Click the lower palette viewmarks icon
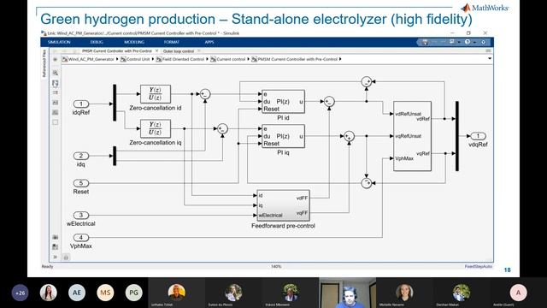This screenshot has width=547, height=308. (x=55, y=247)
